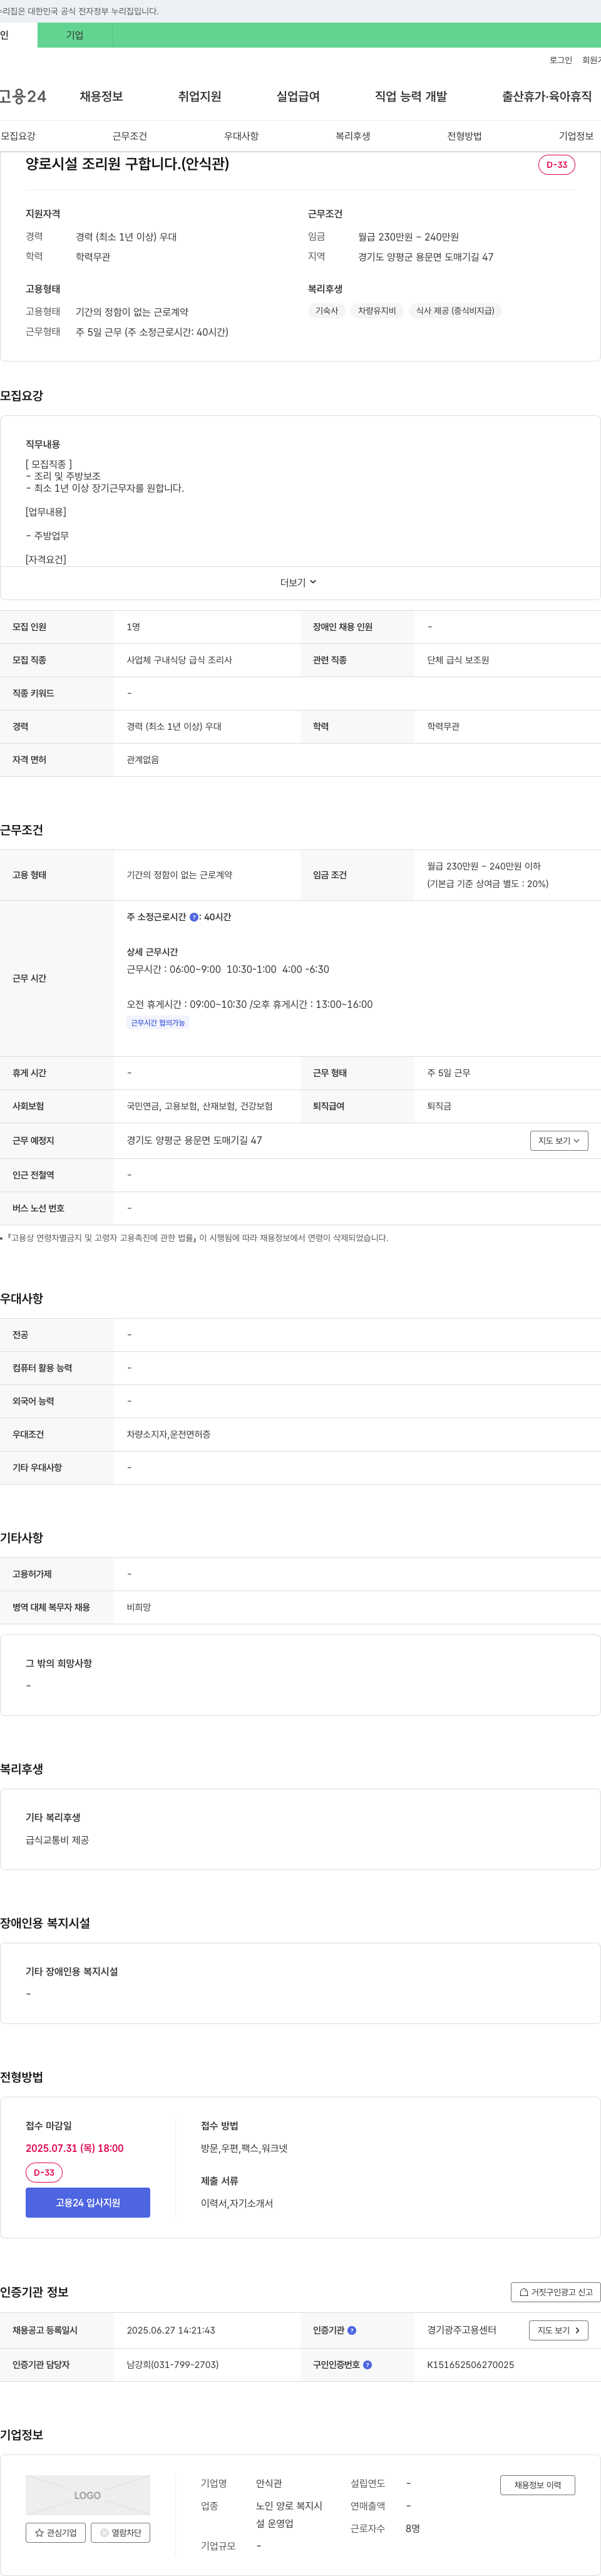Click job title 양로시설 조리원 구합니다.(안식관)
The height and width of the screenshot is (2576, 601).
tap(127, 164)
